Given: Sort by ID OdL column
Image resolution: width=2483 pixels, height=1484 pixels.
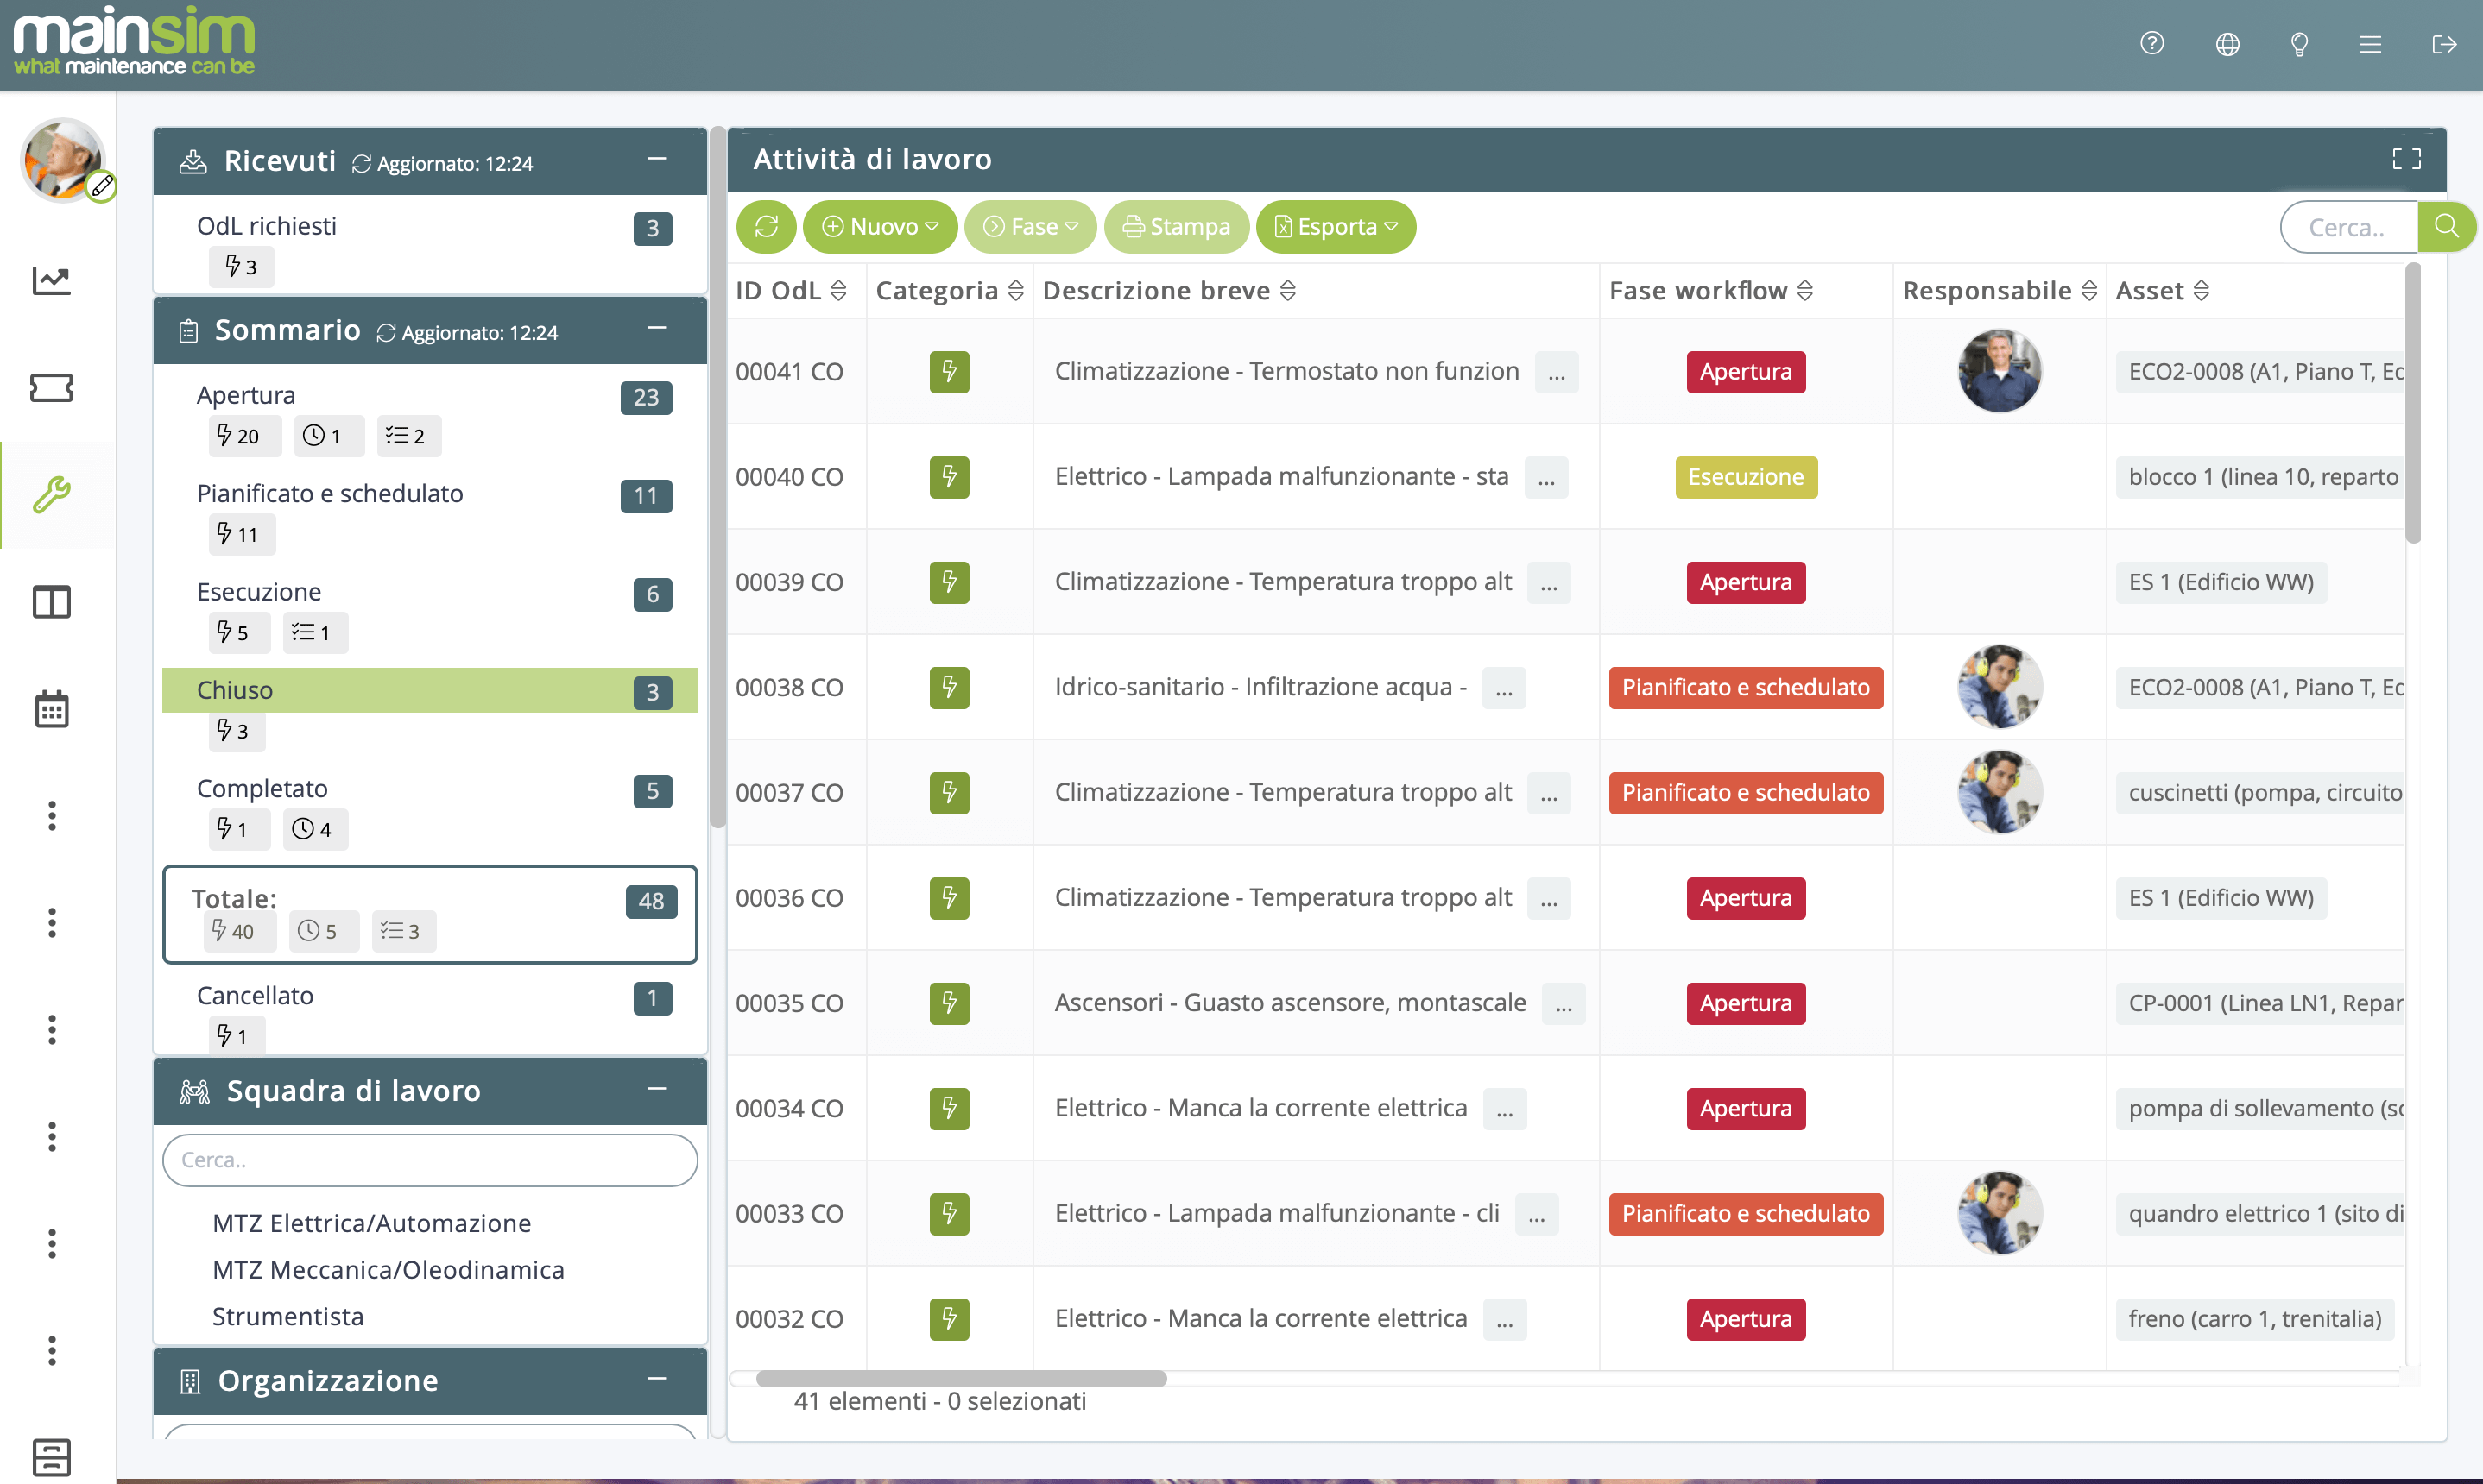Looking at the screenshot, I should click(x=838, y=291).
